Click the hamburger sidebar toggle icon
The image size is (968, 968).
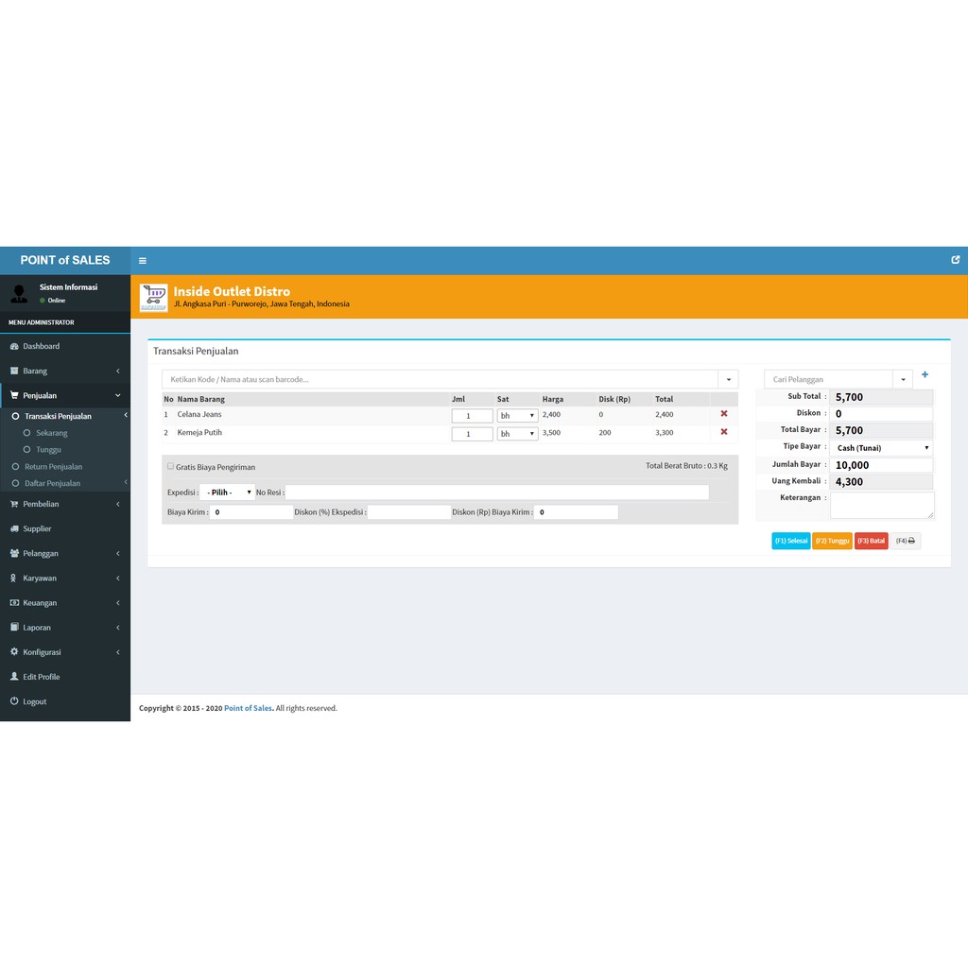[x=143, y=261]
